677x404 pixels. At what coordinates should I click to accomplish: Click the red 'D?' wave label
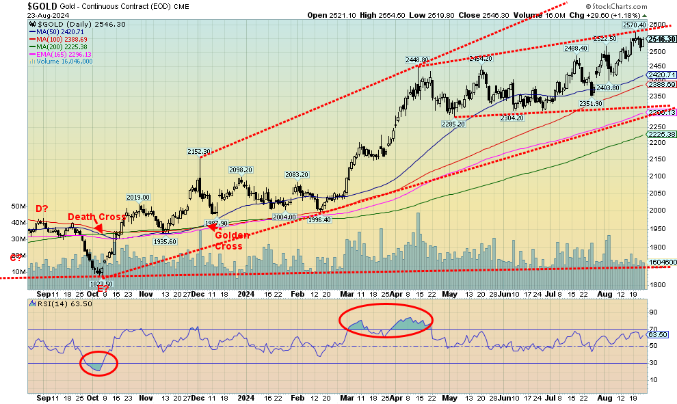click(x=43, y=208)
